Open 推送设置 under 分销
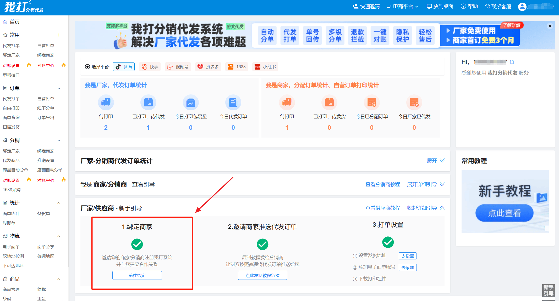Screen dimensions: 559x301 point(46,160)
